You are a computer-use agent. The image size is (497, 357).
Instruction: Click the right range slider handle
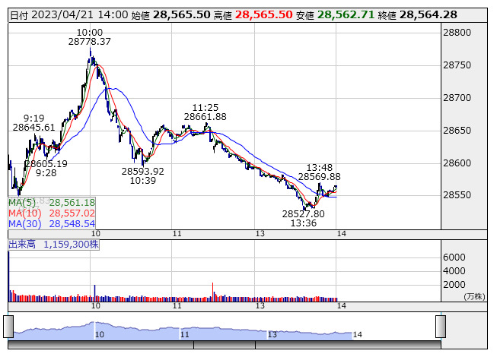click(x=439, y=327)
